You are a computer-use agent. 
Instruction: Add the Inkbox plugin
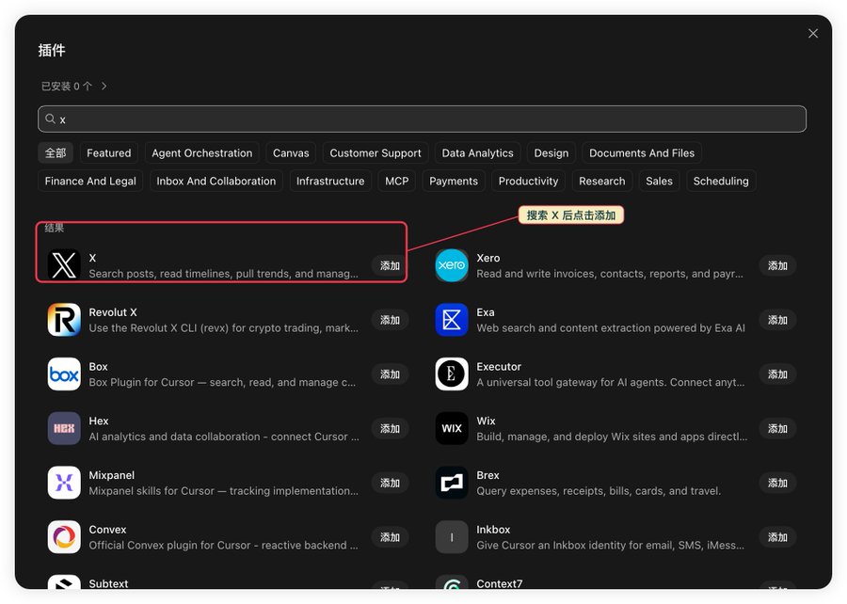click(777, 537)
